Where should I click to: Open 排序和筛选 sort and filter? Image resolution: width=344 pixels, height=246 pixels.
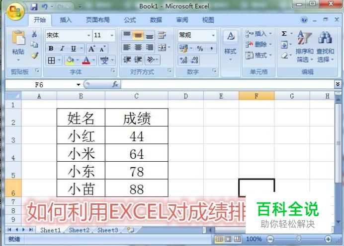point(305,46)
